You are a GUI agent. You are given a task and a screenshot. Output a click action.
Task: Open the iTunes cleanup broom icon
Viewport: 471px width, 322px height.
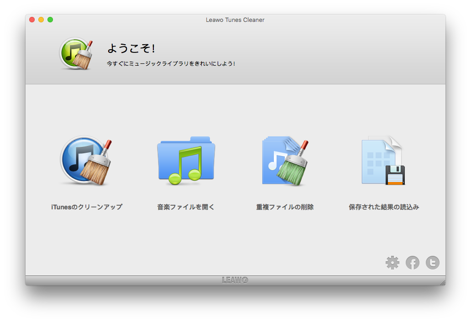point(86,161)
